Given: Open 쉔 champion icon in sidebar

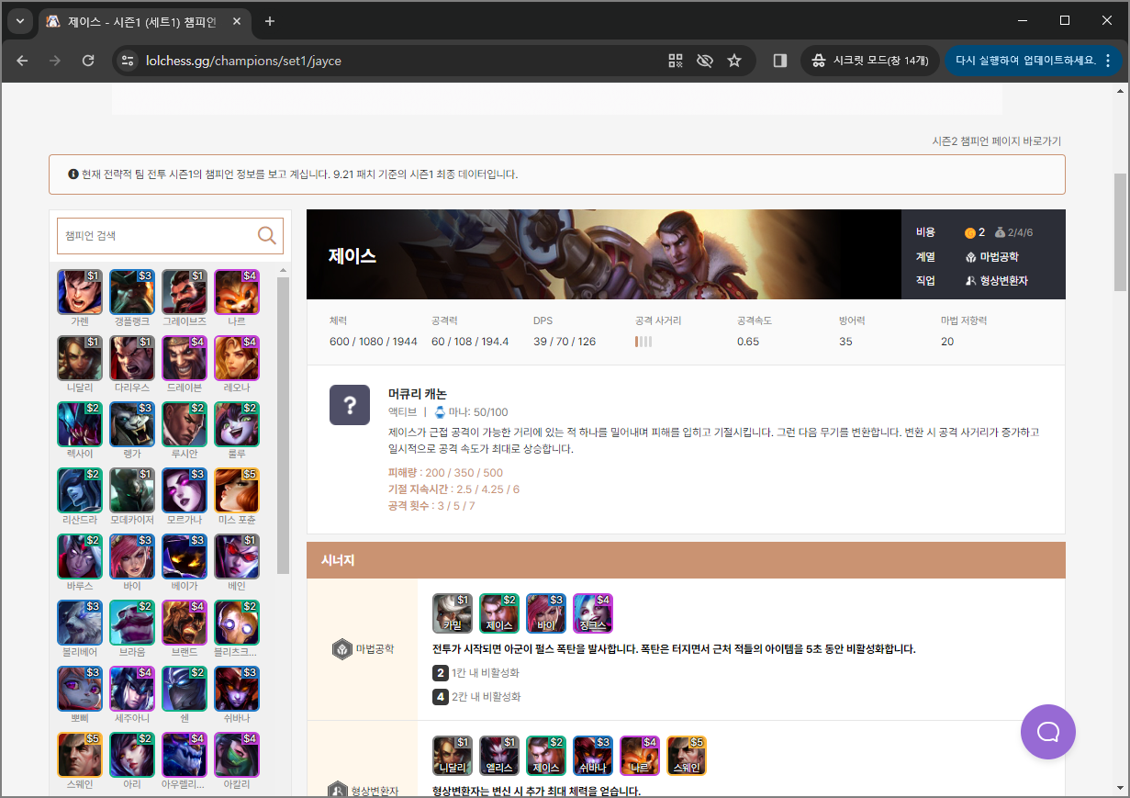Looking at the screenshot, I should 185,689.
